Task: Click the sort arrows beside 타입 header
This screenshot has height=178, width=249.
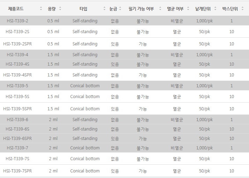Action: 104,9
